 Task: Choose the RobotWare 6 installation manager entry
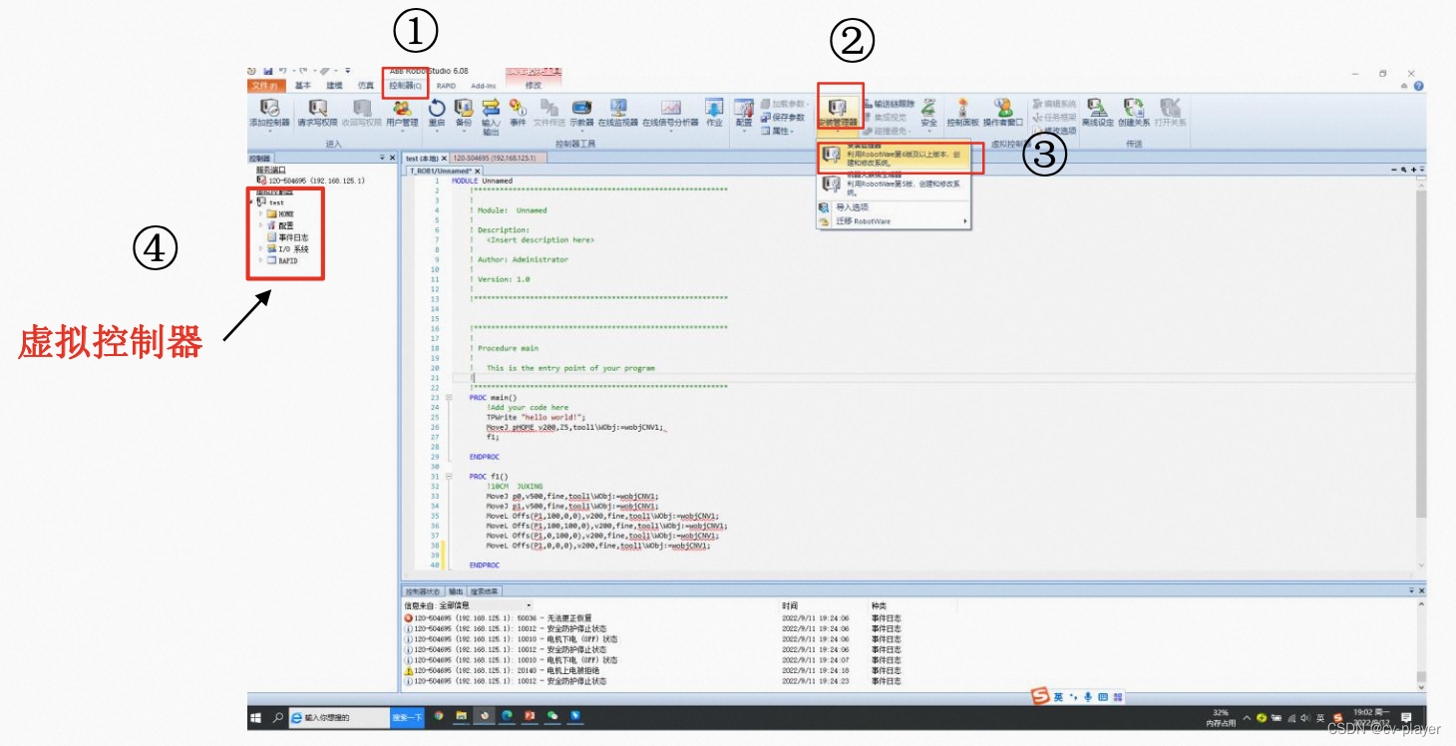click(x=894, y=156)
